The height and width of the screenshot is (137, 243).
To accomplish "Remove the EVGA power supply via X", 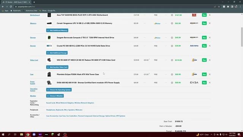I will pyautogui.click(x=210, y=83).
